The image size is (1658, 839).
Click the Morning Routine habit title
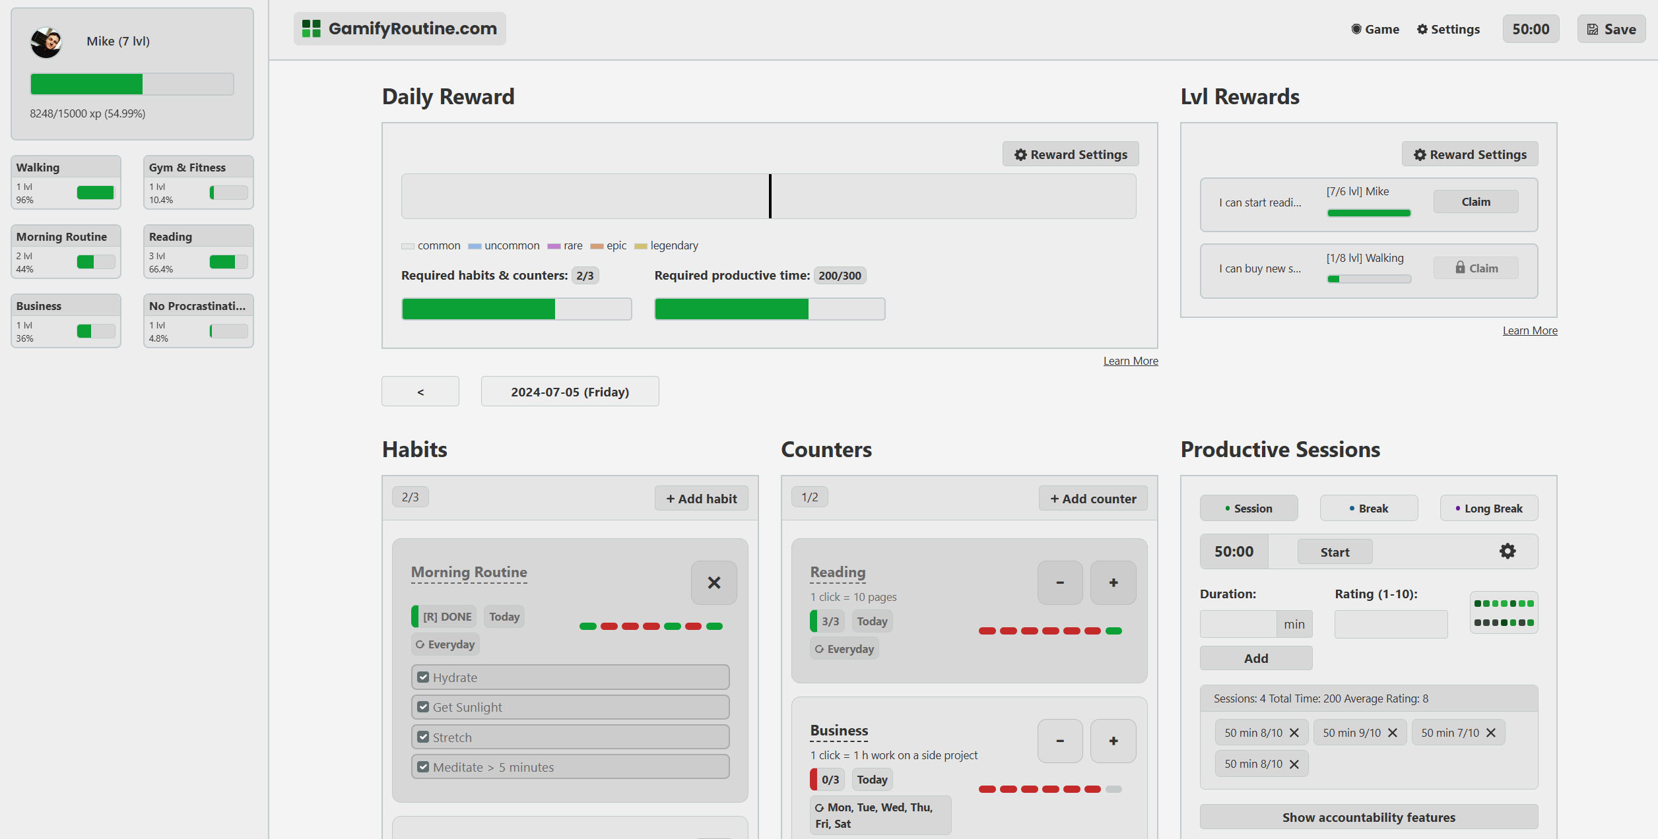click(469, 573)
